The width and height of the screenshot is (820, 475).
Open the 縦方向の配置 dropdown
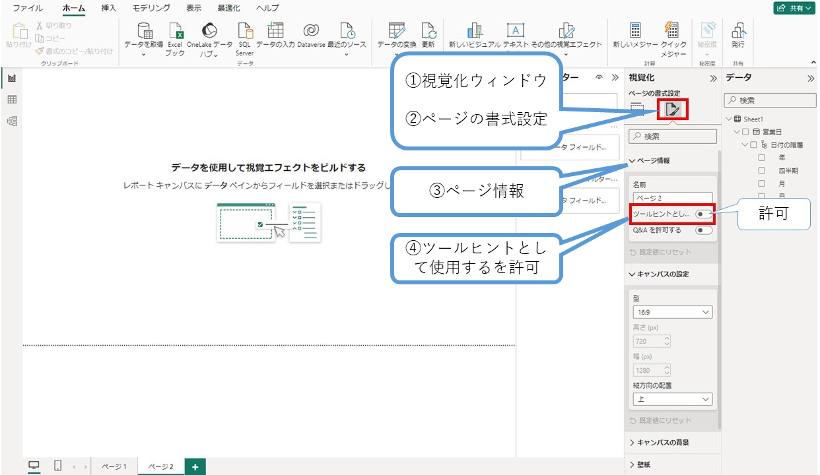[x=672, y=399]
